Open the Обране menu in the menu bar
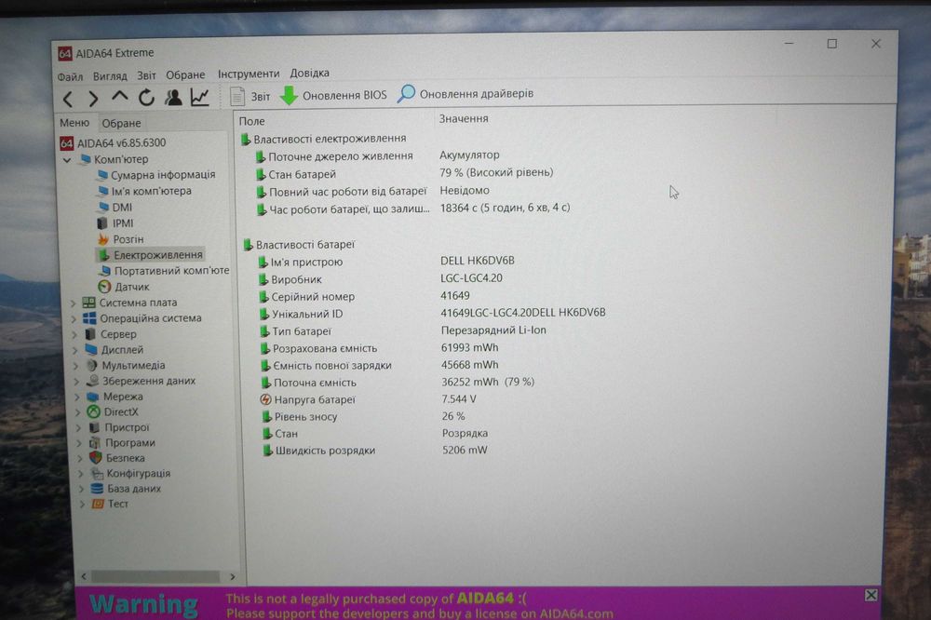 pos(185,74)
